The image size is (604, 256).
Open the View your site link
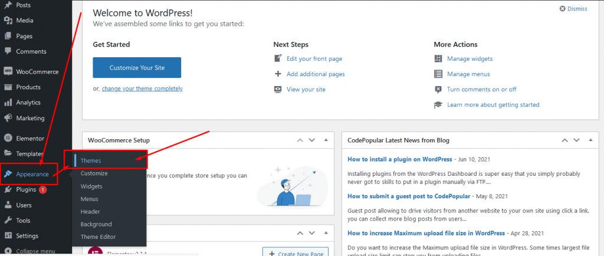(x=306, y=89)
